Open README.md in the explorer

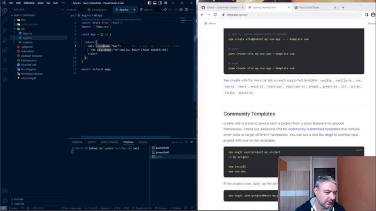pyautogui.click(x=28, y=65)
